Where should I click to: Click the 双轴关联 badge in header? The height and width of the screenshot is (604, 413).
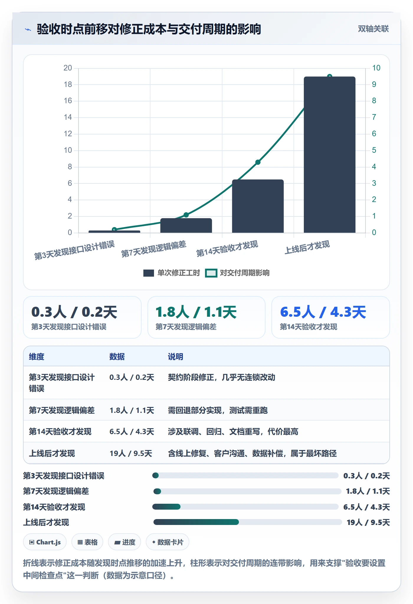point(373,29)
